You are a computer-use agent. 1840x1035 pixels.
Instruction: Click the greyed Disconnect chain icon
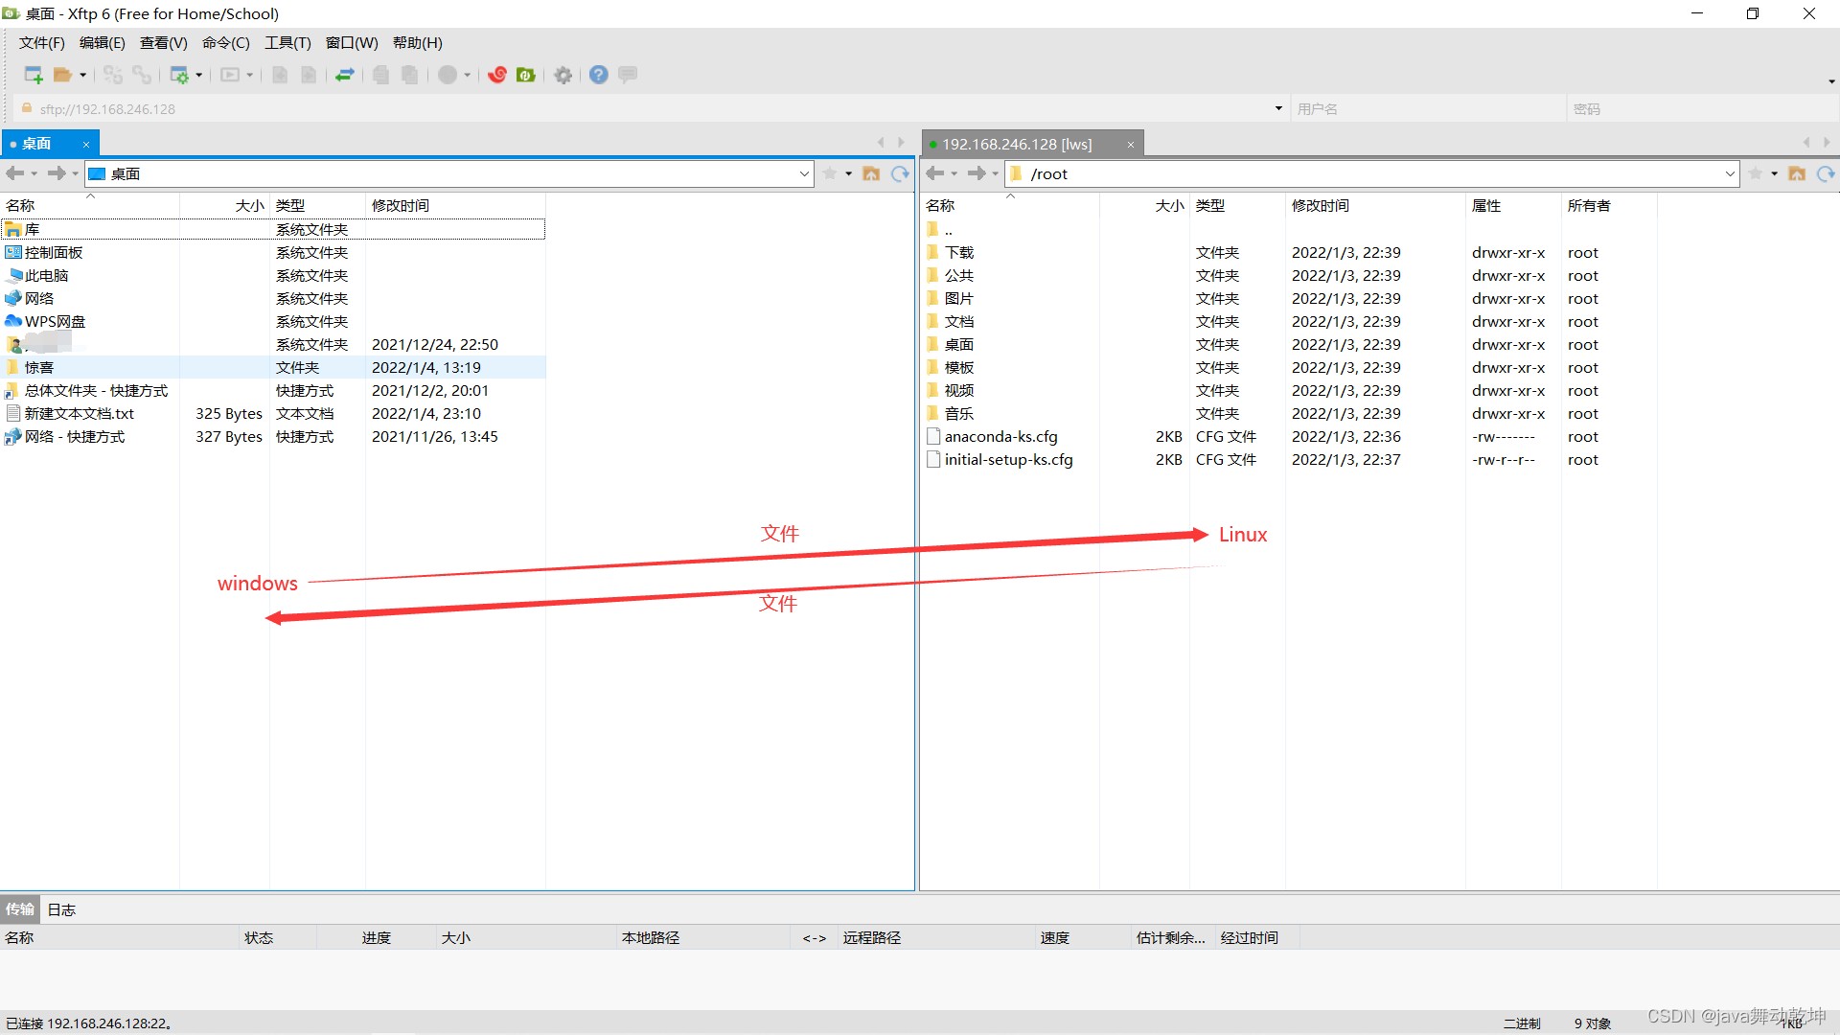pyautogui.click(x=142, y=75)
